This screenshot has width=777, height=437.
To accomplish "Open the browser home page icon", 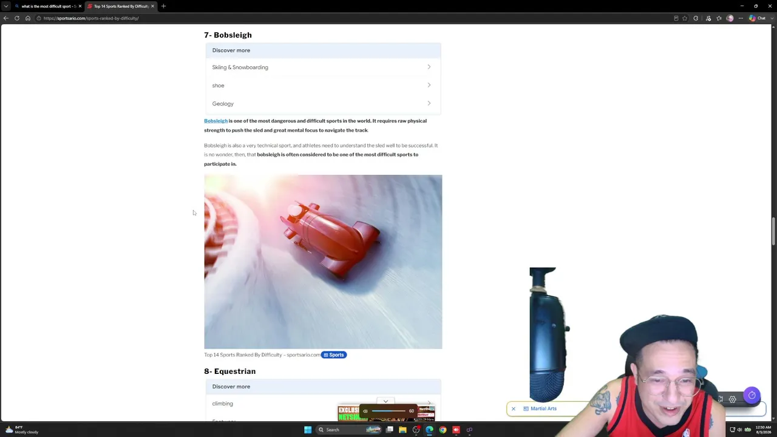I will (27, 18).
